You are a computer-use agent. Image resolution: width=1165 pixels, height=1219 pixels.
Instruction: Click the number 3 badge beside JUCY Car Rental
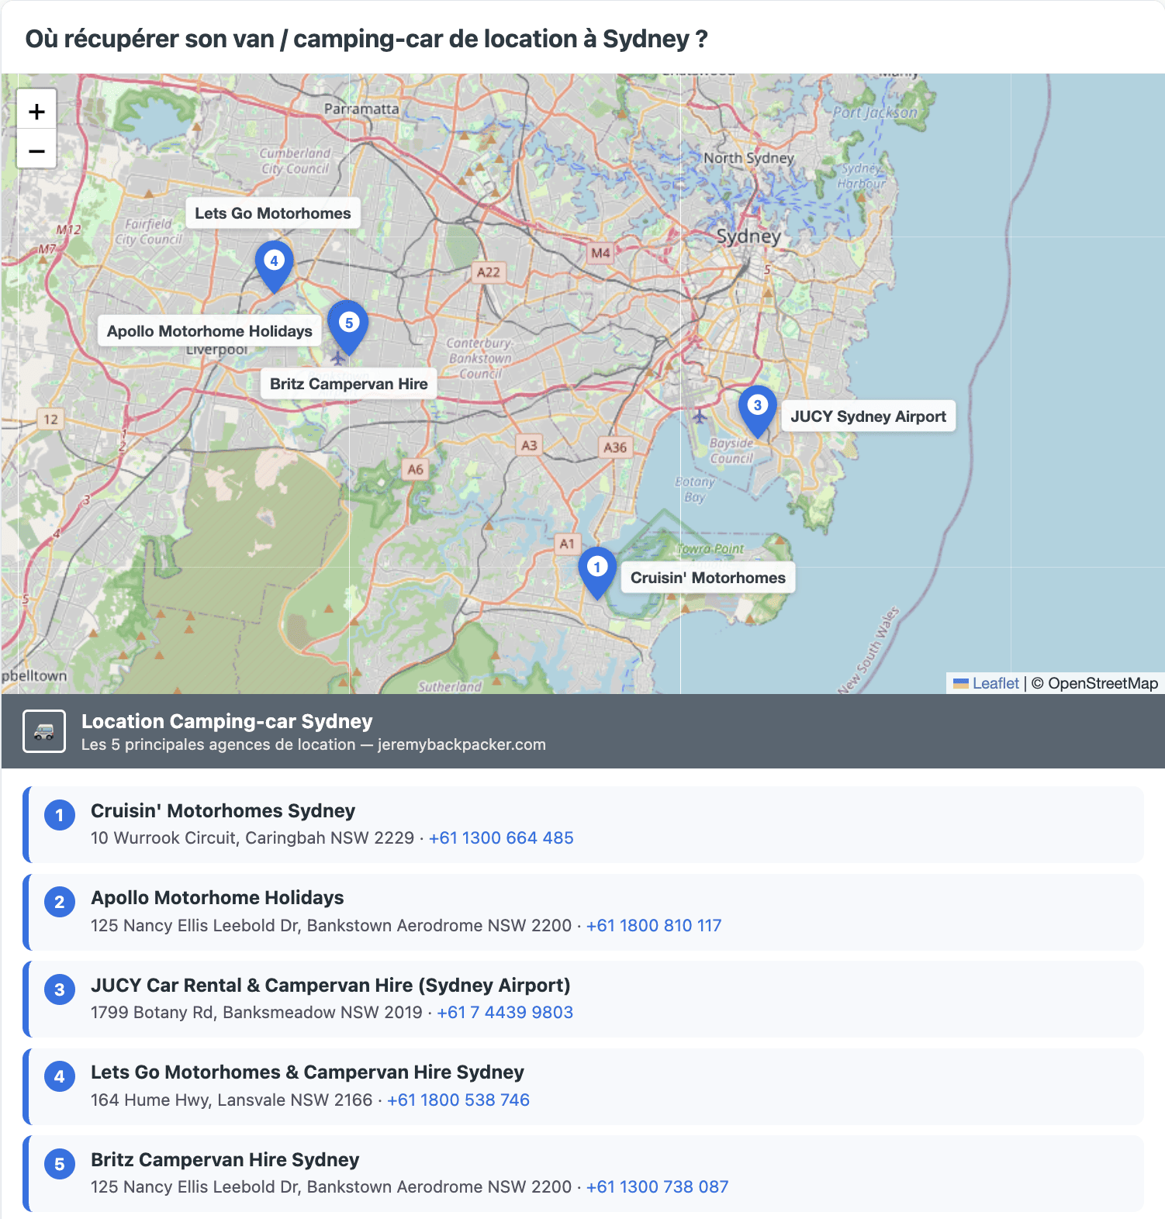click(x=60, y=989)
